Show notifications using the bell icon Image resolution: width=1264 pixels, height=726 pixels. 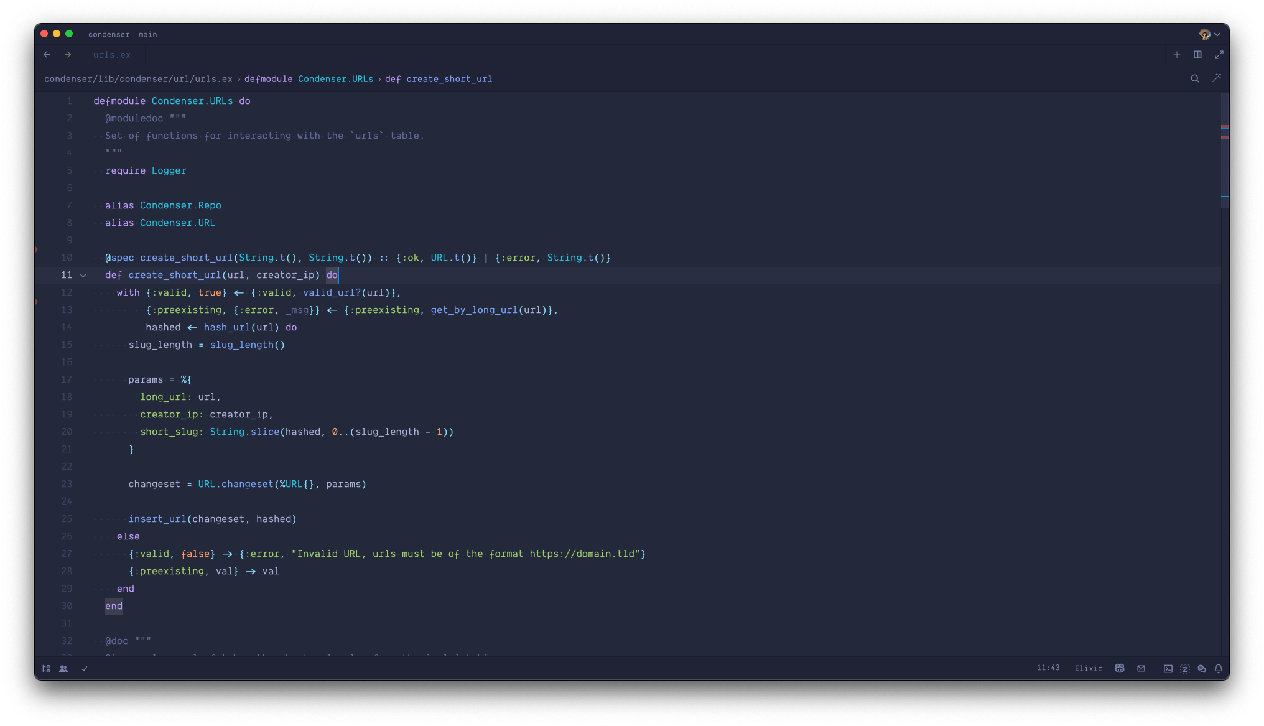[1219, 669]
